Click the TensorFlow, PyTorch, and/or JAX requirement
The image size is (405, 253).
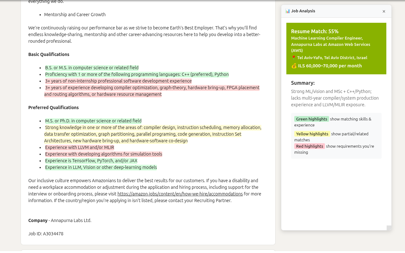coord(91,161)
